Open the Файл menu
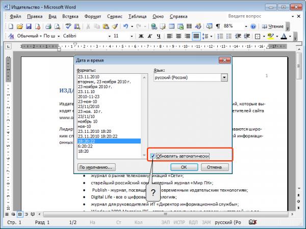 [15, 16]
